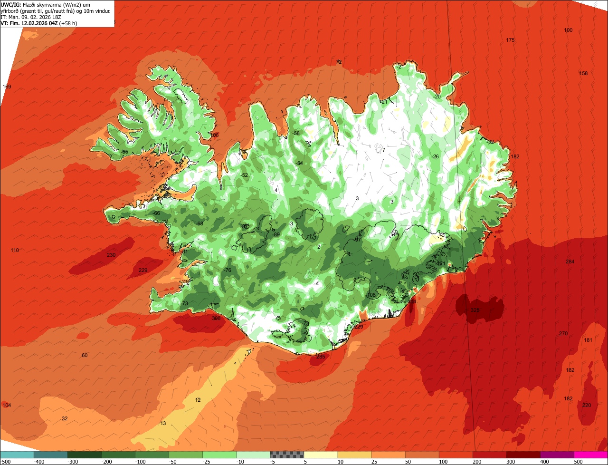Select the pale -10 to -5 legend swatch
Viewport: 608px width, 465px height.
pyautogui.click(x=253, y=455)
